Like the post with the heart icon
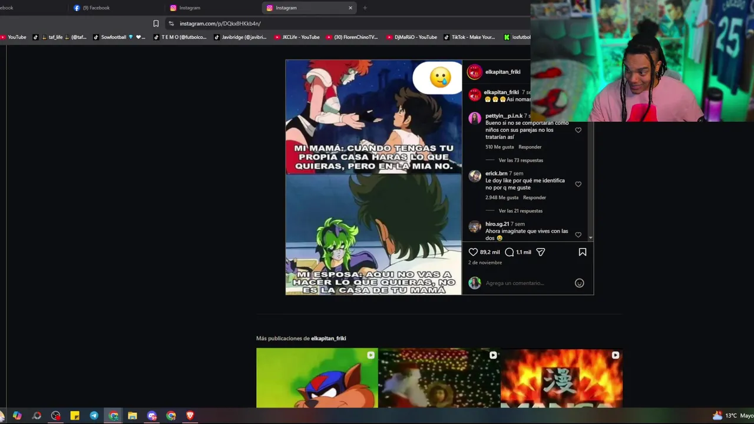The height and width of the screenshot is (424, 754). (x=473, y=252)
